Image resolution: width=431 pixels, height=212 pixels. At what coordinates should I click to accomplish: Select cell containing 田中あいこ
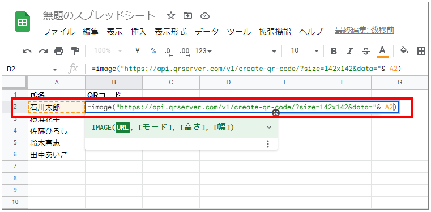(57, 155)
